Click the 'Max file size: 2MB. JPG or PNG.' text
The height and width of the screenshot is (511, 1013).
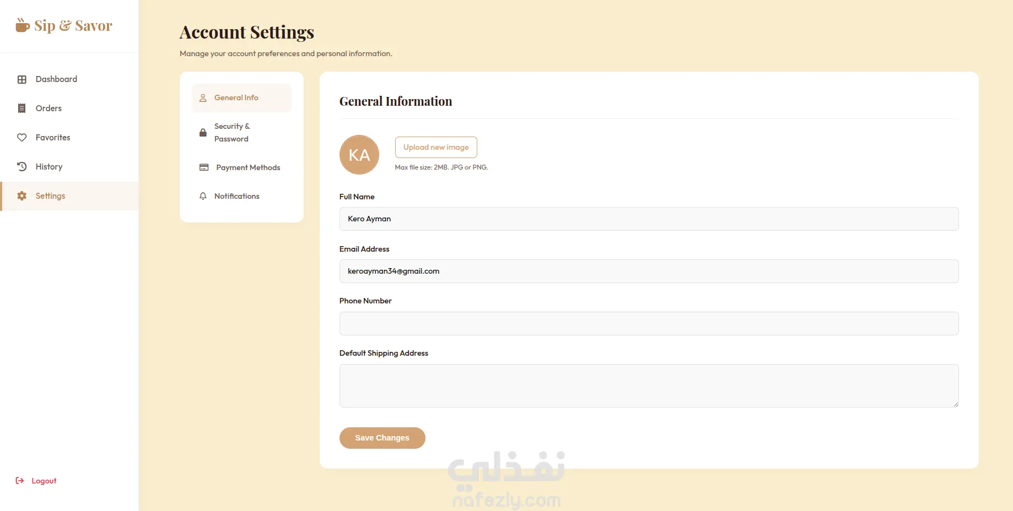coord(441,167)
